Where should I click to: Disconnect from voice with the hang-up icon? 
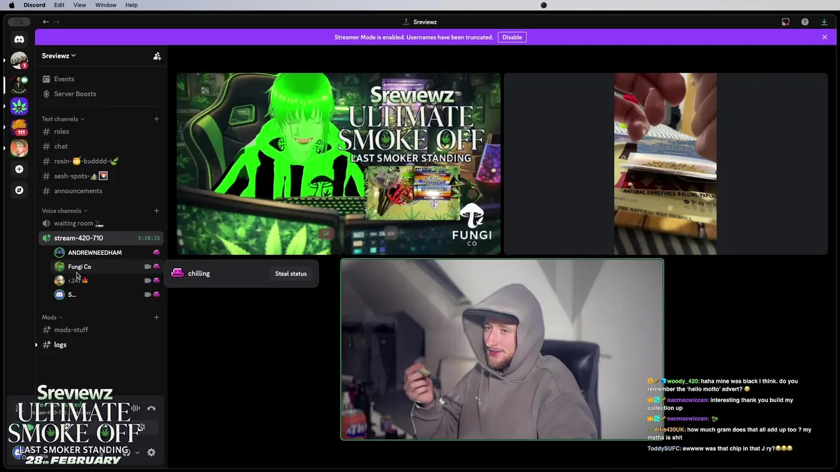(x=151, y=408)
